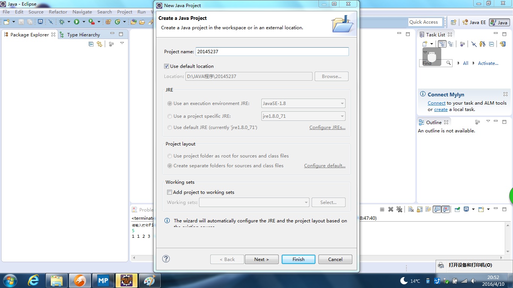The image size is (513, 288).
Task: Click the Run External Tools icon
Action: 92,22
